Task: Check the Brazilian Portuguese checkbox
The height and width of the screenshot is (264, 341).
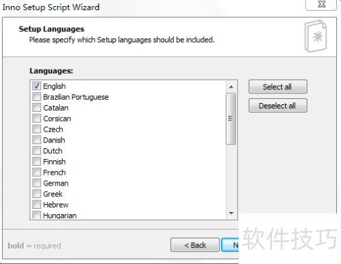Action: [36, 97]
